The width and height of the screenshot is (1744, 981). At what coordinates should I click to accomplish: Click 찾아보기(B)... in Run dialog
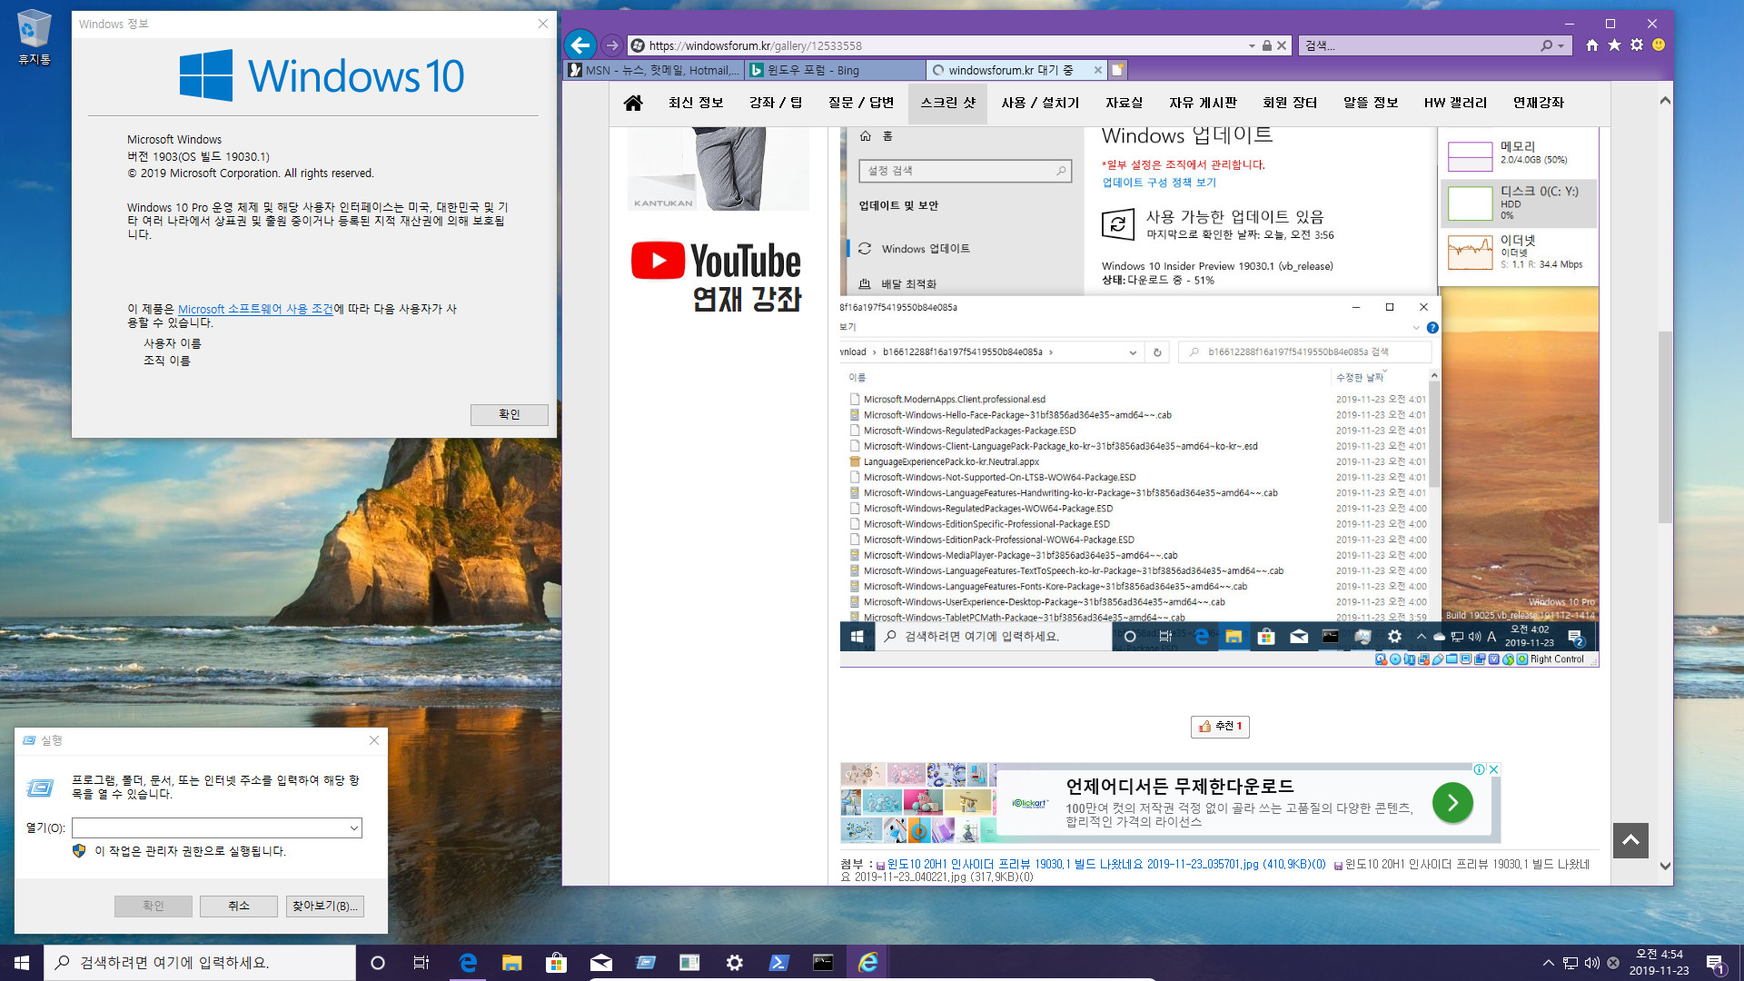pyautogui.click(x=325, y=906)
